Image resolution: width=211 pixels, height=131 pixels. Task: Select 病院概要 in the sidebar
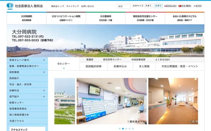(x=27, y=72)
